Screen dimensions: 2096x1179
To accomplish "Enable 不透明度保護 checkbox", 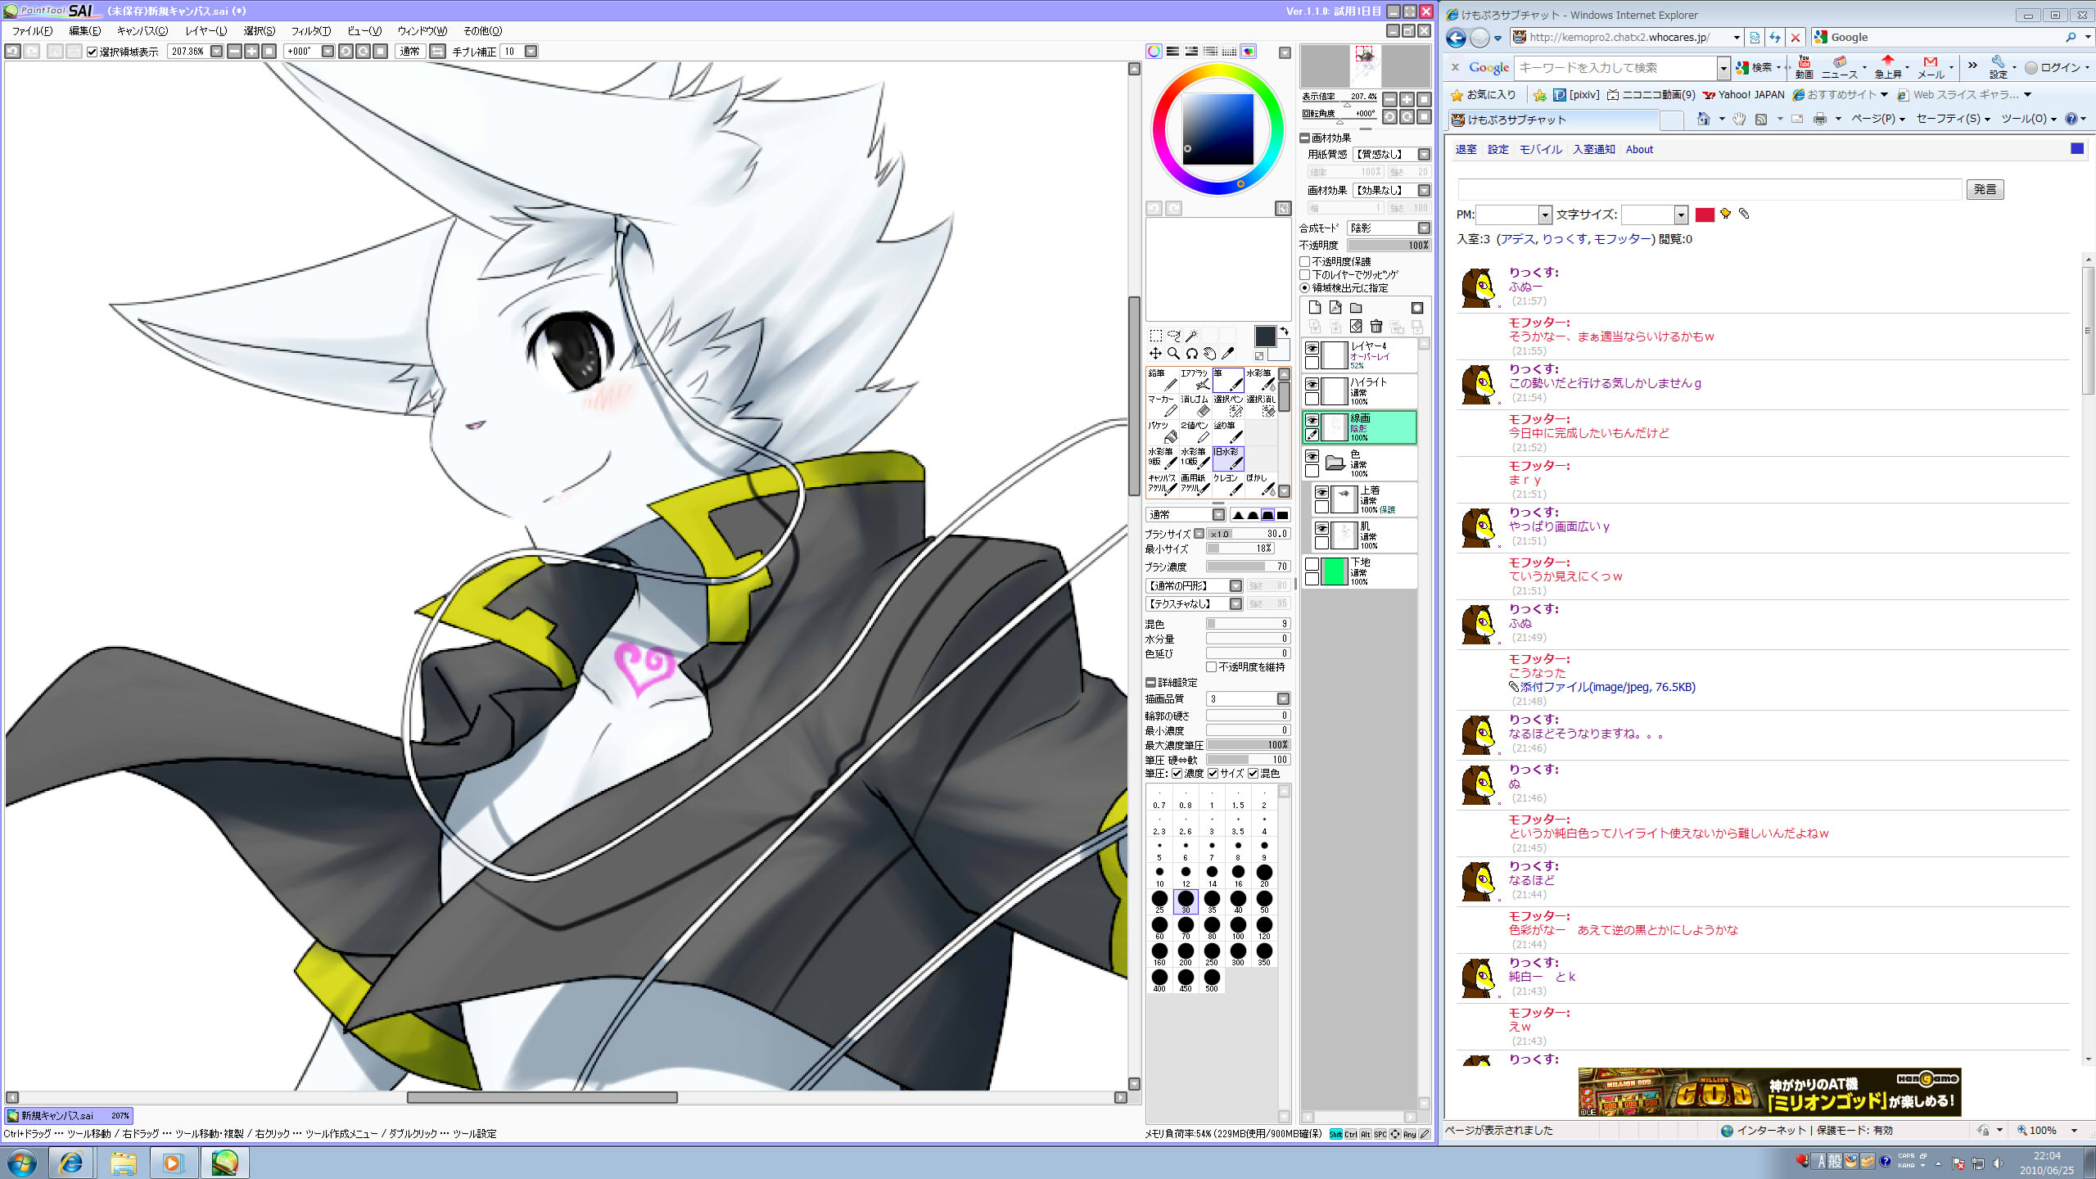I will coord(1305,262).
